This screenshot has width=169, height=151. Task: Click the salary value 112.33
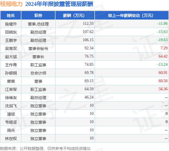pyautogui.click(x=88, y=23)
